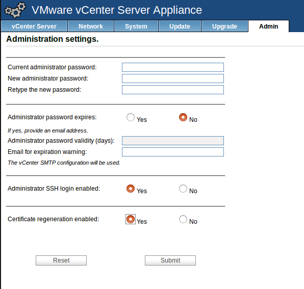304x289 pixels.
Task: Click the vCenter SMTP configuration note text
Action: [x=64, y=163]
